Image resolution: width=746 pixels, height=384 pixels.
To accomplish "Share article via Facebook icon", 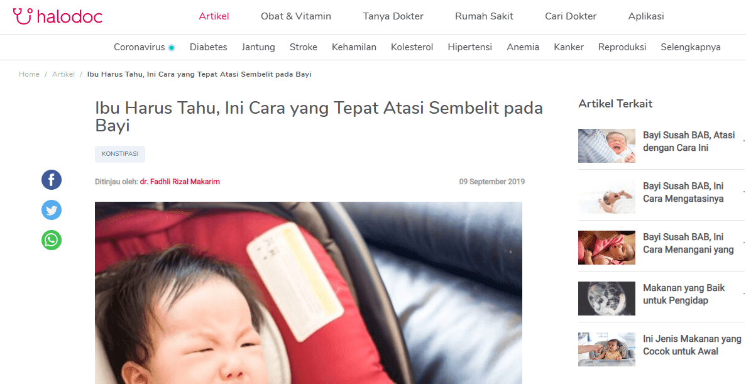I will point(52,180).
